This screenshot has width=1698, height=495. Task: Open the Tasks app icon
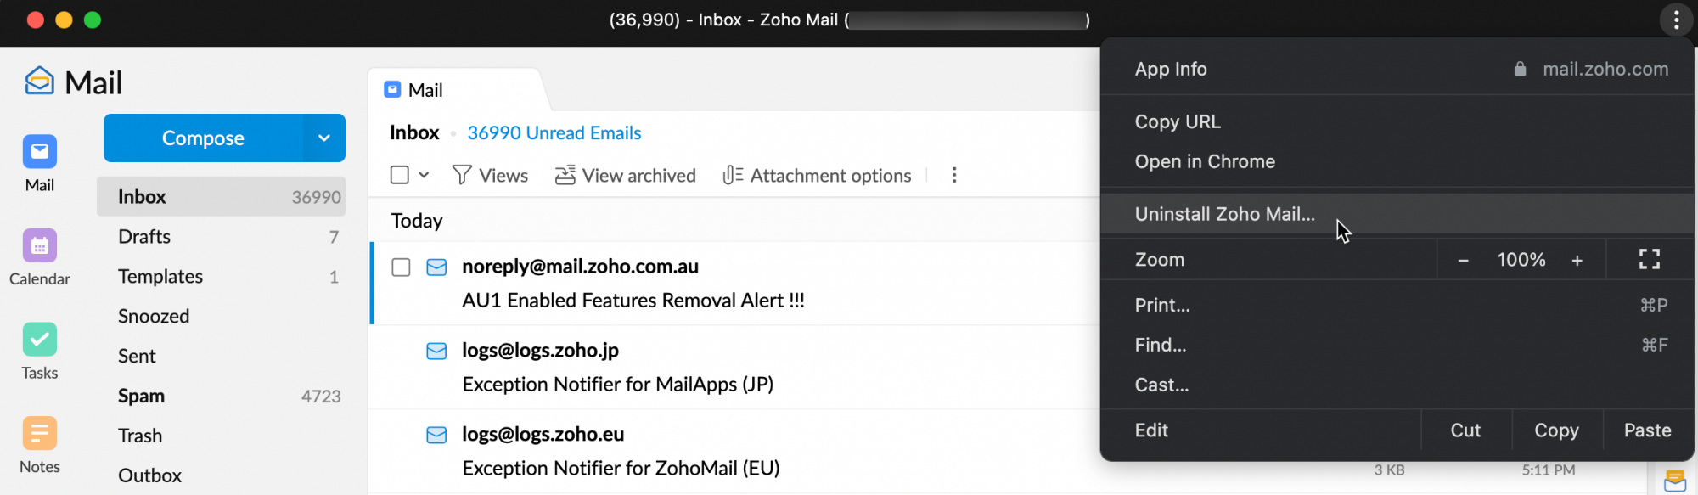[40, 340]
